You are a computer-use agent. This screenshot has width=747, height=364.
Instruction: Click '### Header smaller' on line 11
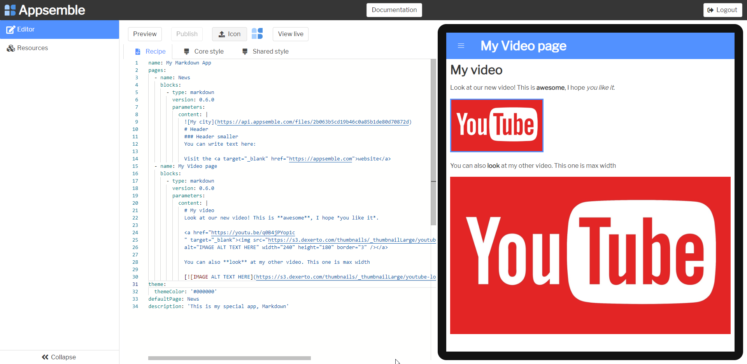click(211, 137)
